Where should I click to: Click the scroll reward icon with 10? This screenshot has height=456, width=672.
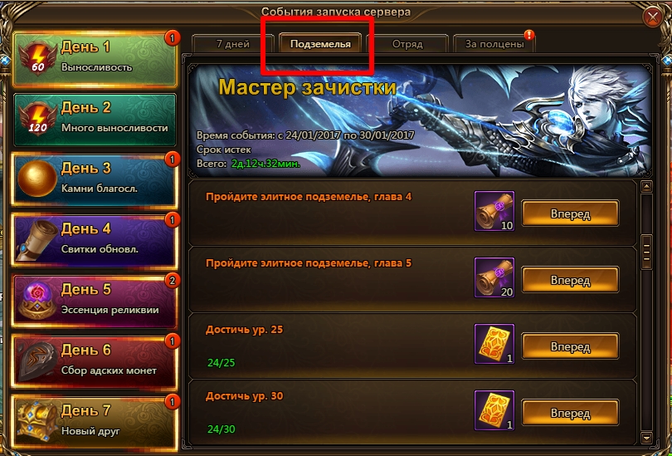[x=494, y=211]
